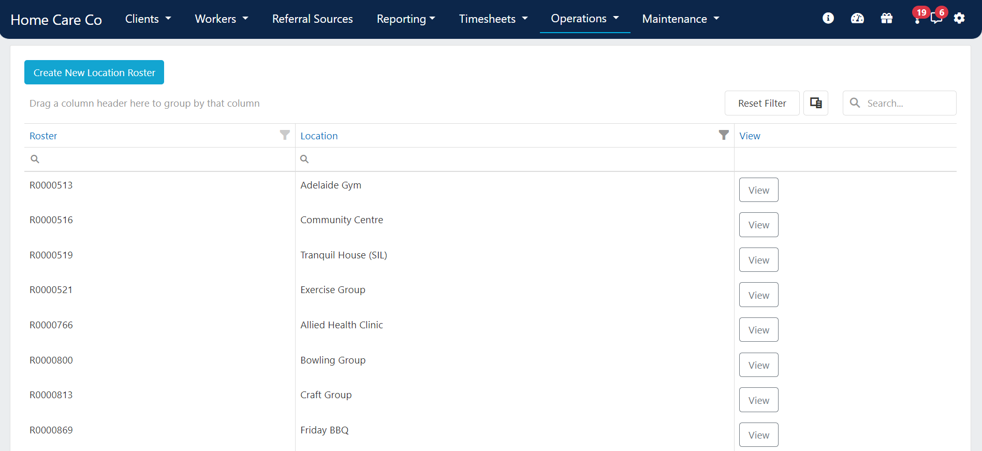Screen dimensions: 982x451
Task: Open the Roster column filter funnel
Action: click(x=285, y=135)
